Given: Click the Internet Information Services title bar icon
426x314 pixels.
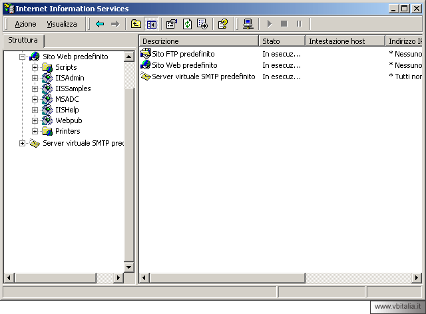Looking at the screenshot, I should pyautogui.click(x=9, y=9).
